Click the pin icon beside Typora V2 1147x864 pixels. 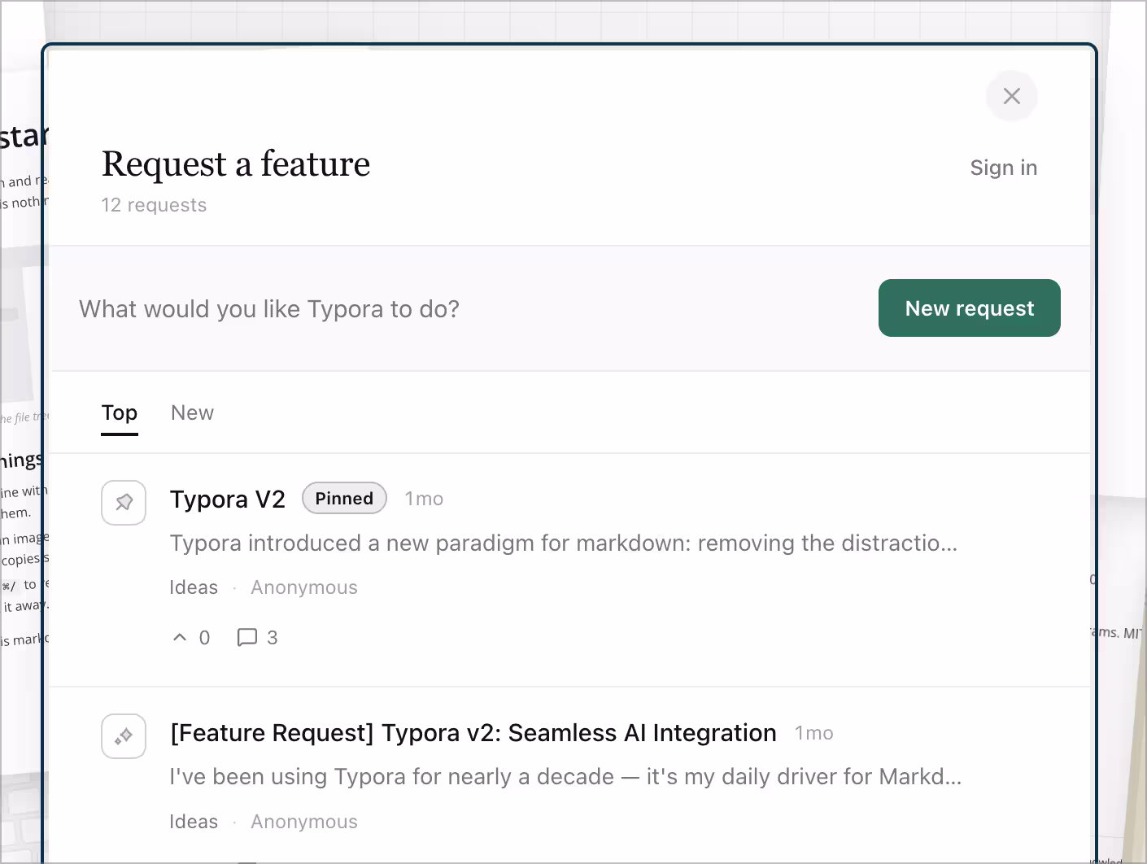pyautogui.click(x=124, y=502)
